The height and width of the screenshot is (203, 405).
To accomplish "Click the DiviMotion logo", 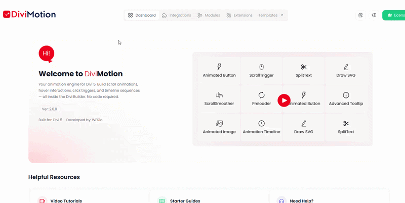I will 29,15.
